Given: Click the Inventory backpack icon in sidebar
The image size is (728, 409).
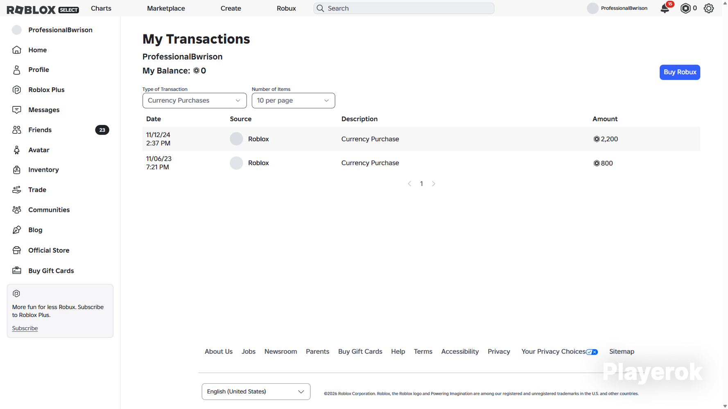Looking at the screenshot, I should point(17,170).
